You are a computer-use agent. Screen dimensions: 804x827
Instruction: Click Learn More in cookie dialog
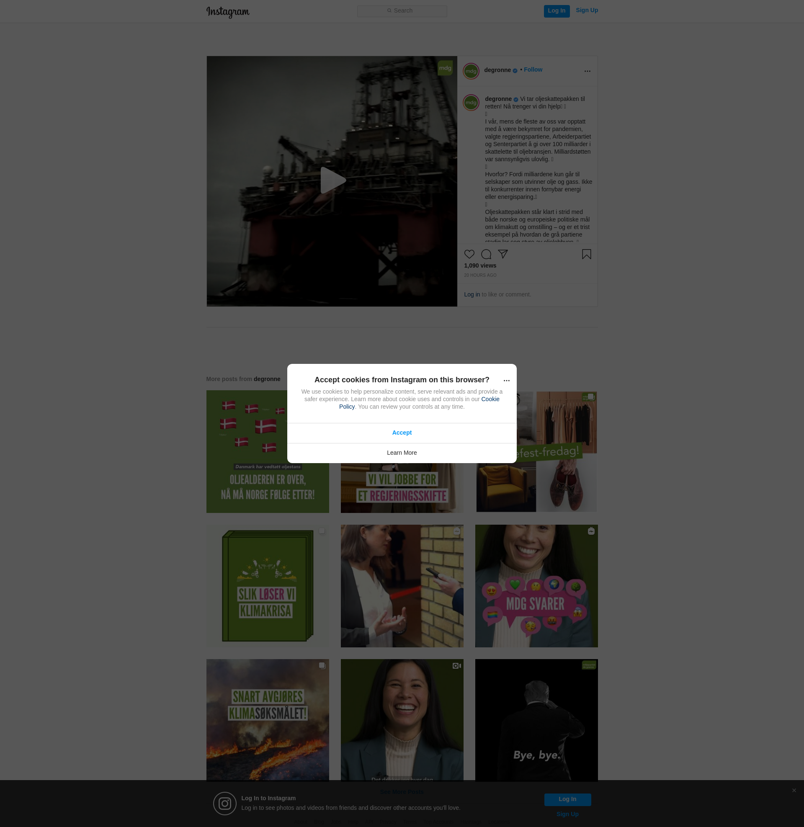click(x=402, y=453)
